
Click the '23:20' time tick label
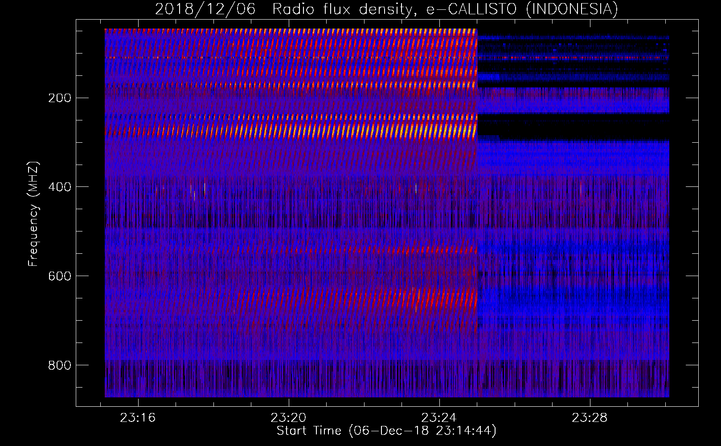point(288,418)
